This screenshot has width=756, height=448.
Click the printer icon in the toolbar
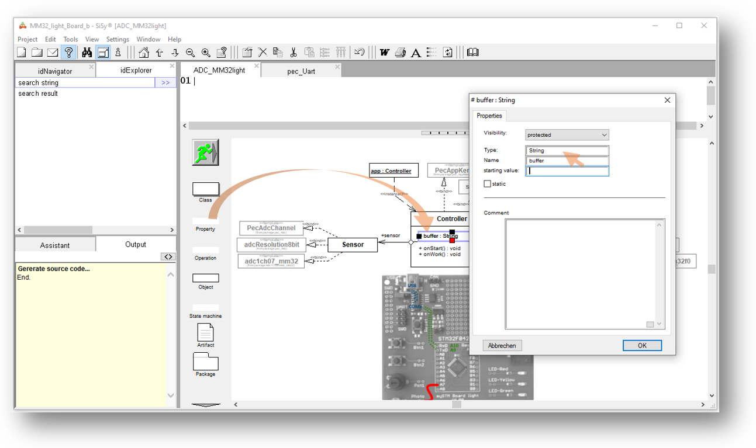click(x=401, y=53)
